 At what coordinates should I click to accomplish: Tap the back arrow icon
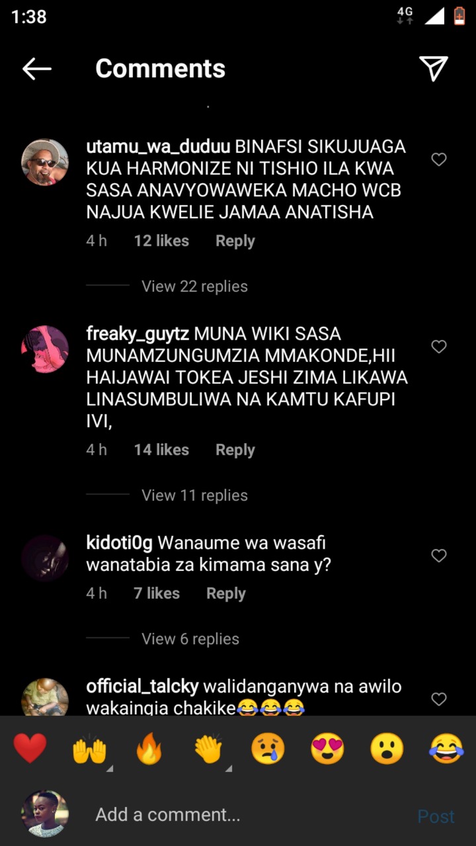click(x=37, y=68)
